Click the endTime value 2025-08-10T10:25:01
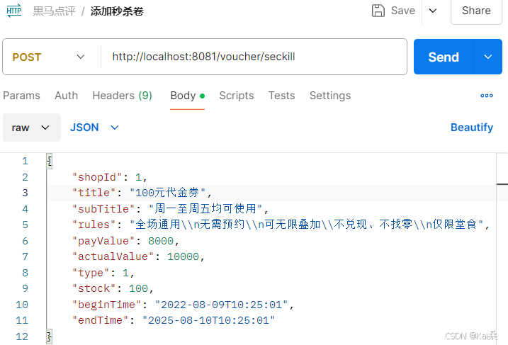The width and height of the screenshot is (508, 345). (208, 320)
